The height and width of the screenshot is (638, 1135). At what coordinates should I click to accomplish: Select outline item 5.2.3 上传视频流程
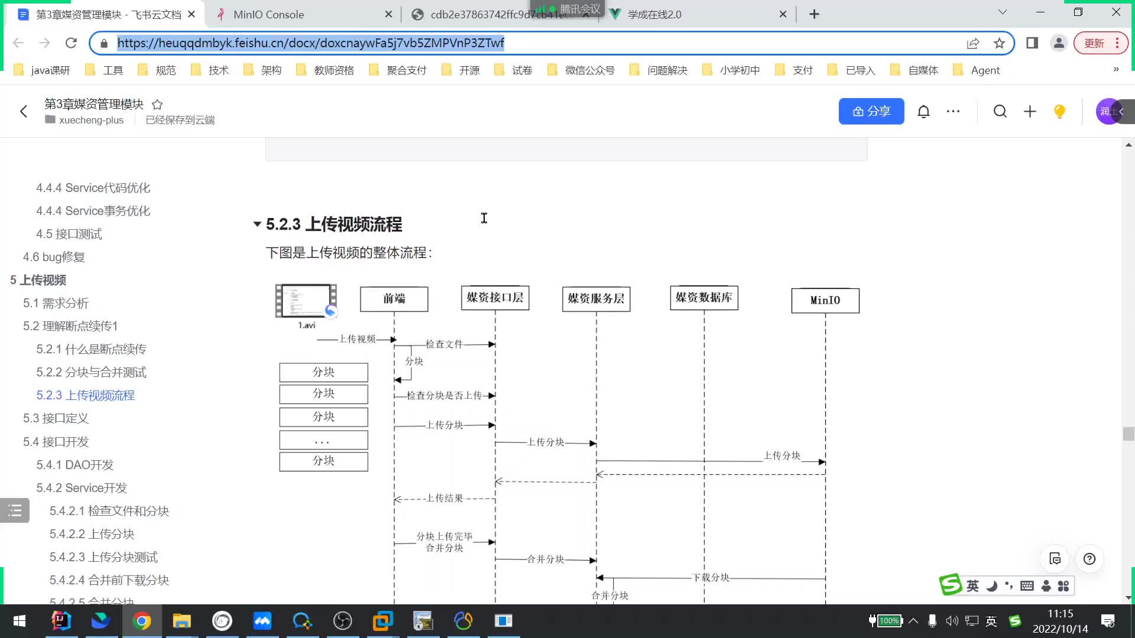pos(85,395)
